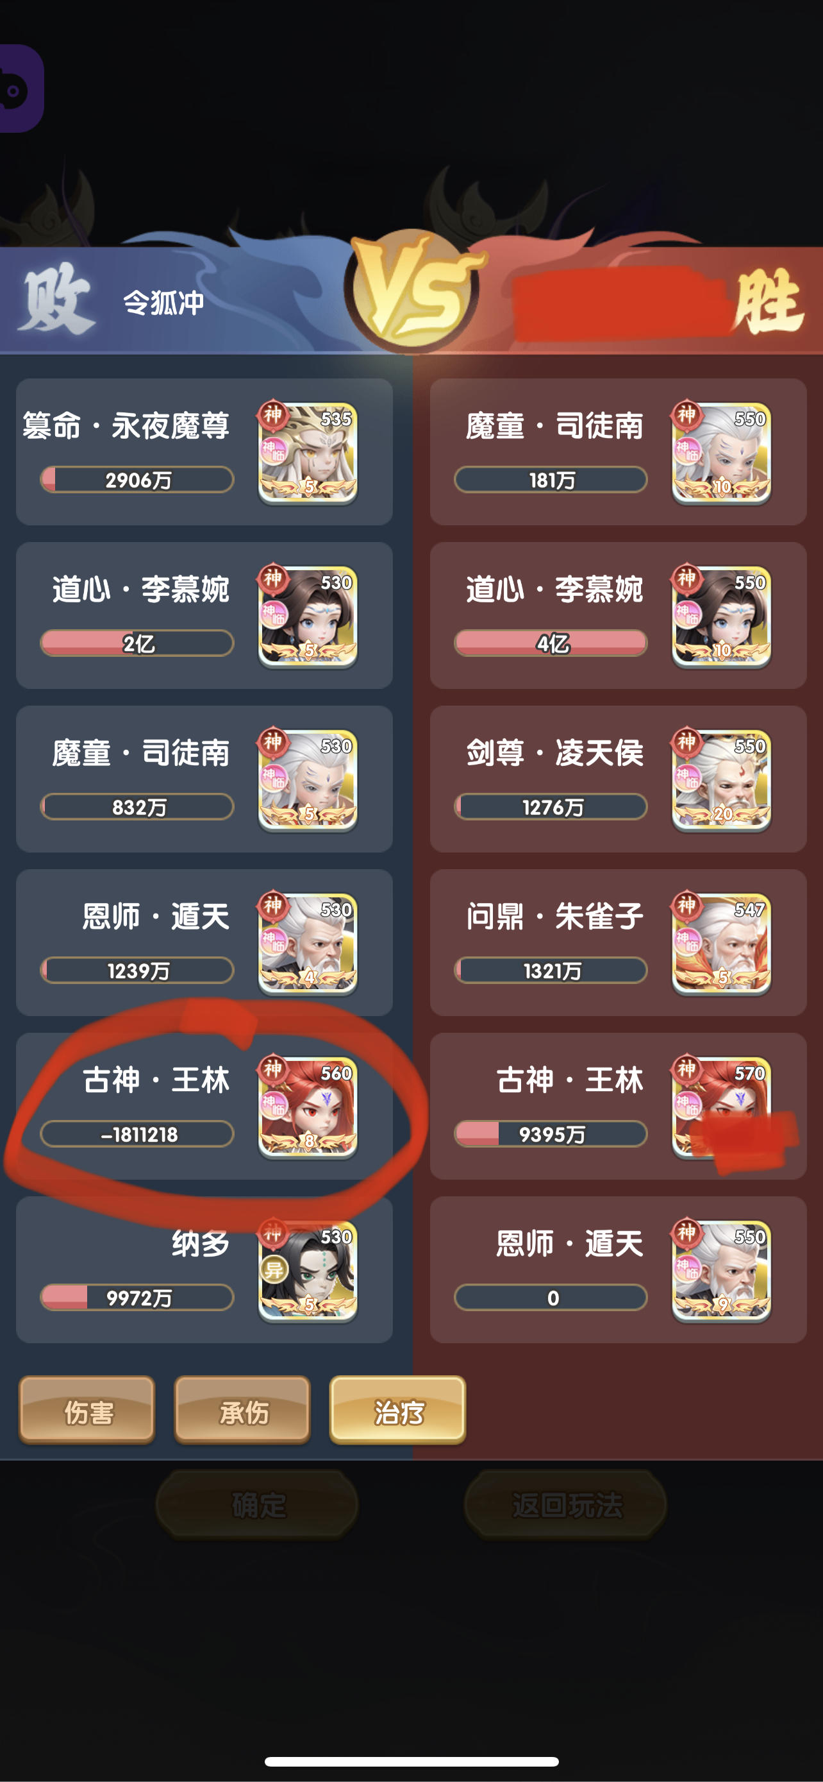This screenshot has width=823, height=1782.
Task: Select the 治疗 healing tab
Action: [x=398, y=1410]
